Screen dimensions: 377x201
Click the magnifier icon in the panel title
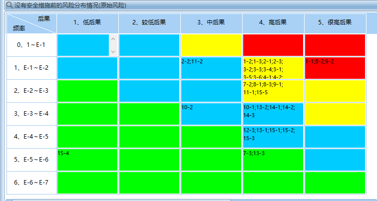tap(9, 5)
